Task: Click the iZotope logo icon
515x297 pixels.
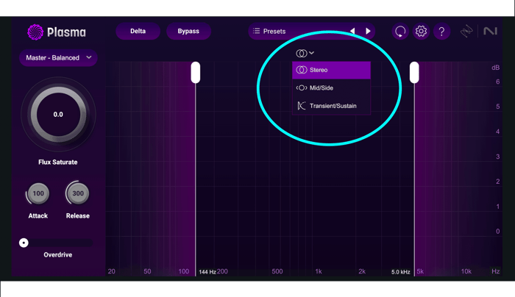Action: click(x=466, y=32)
